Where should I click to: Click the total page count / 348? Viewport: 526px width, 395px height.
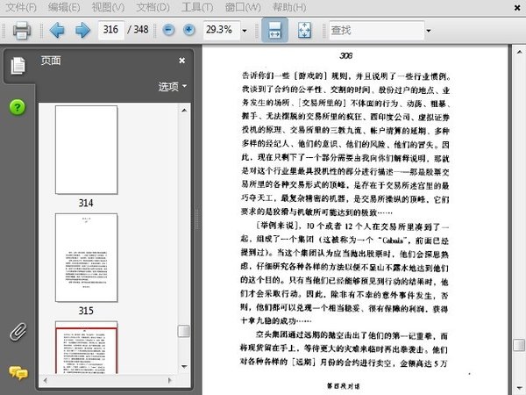[138, 30]
